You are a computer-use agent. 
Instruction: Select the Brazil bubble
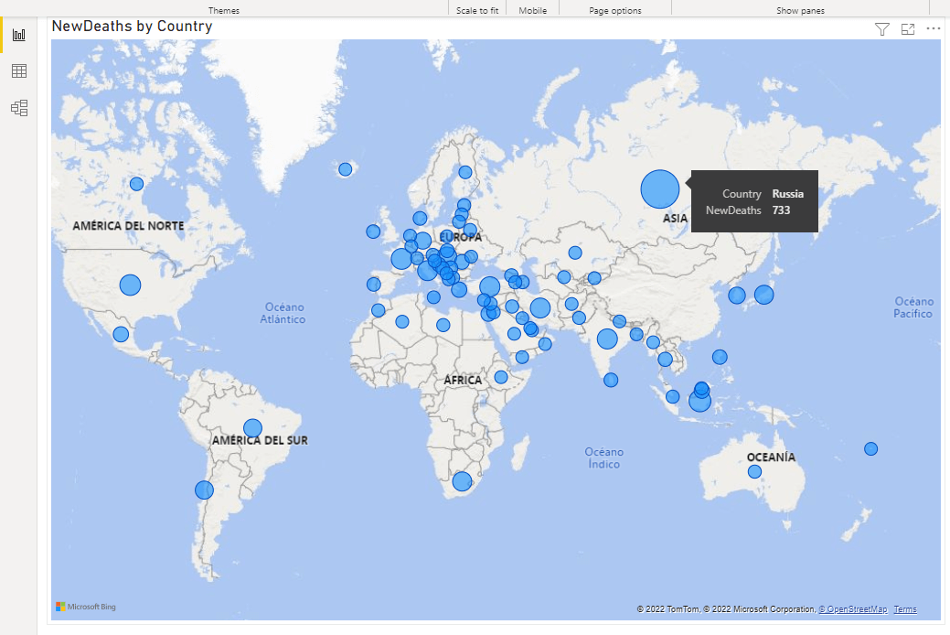click(252, 428)
